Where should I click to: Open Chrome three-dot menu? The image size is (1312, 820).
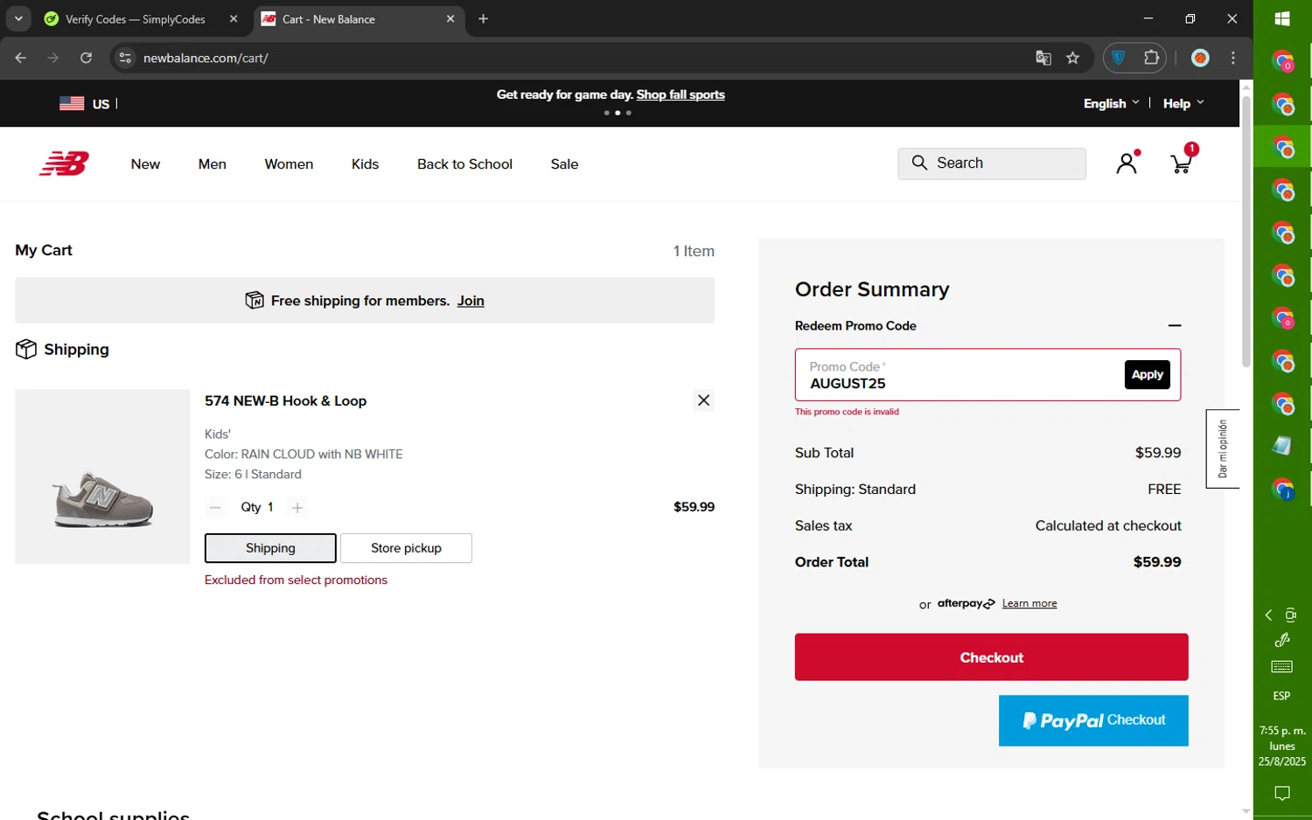pos(1233,58)
